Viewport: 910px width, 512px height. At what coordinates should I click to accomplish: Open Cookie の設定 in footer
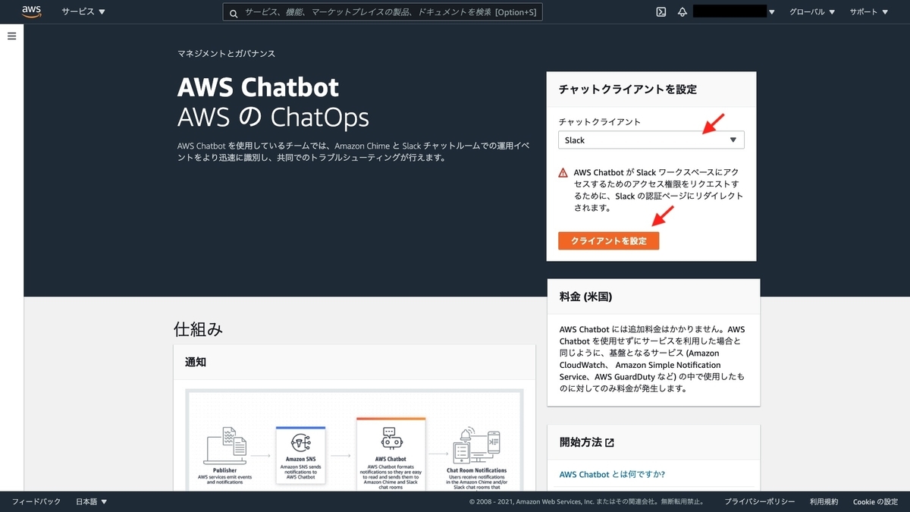coord(876,502)
